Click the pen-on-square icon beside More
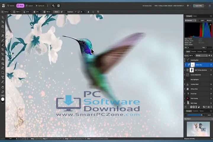 pos(62,12)
